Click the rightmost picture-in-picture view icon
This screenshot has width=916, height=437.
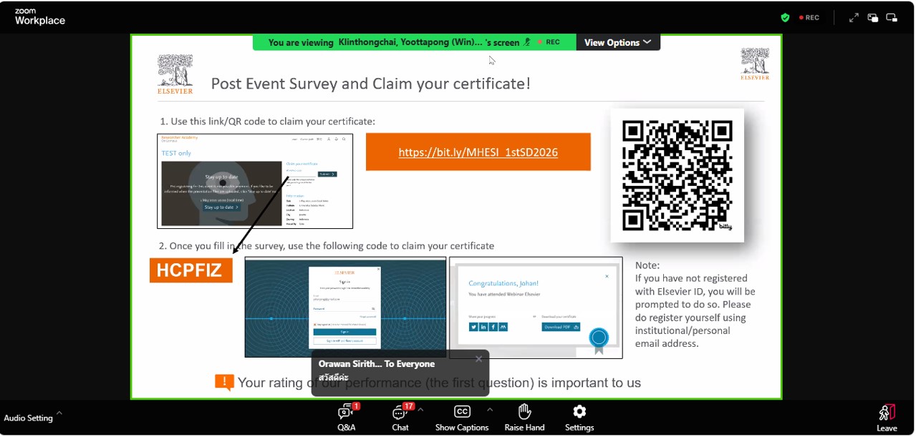pos(892,18)
